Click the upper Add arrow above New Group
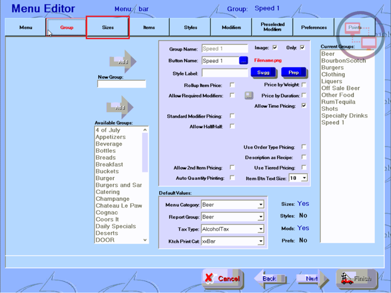391x293 pixels. pos(123,62)
